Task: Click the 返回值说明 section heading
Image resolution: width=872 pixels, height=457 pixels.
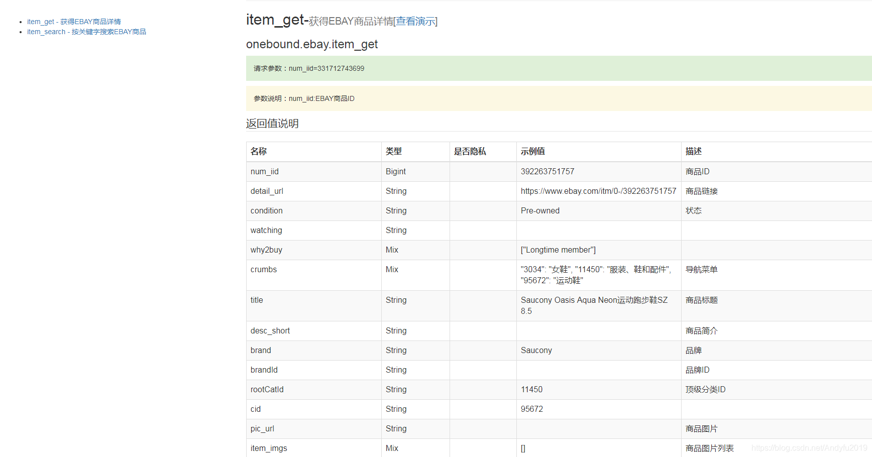Action: tap(272, 124)
